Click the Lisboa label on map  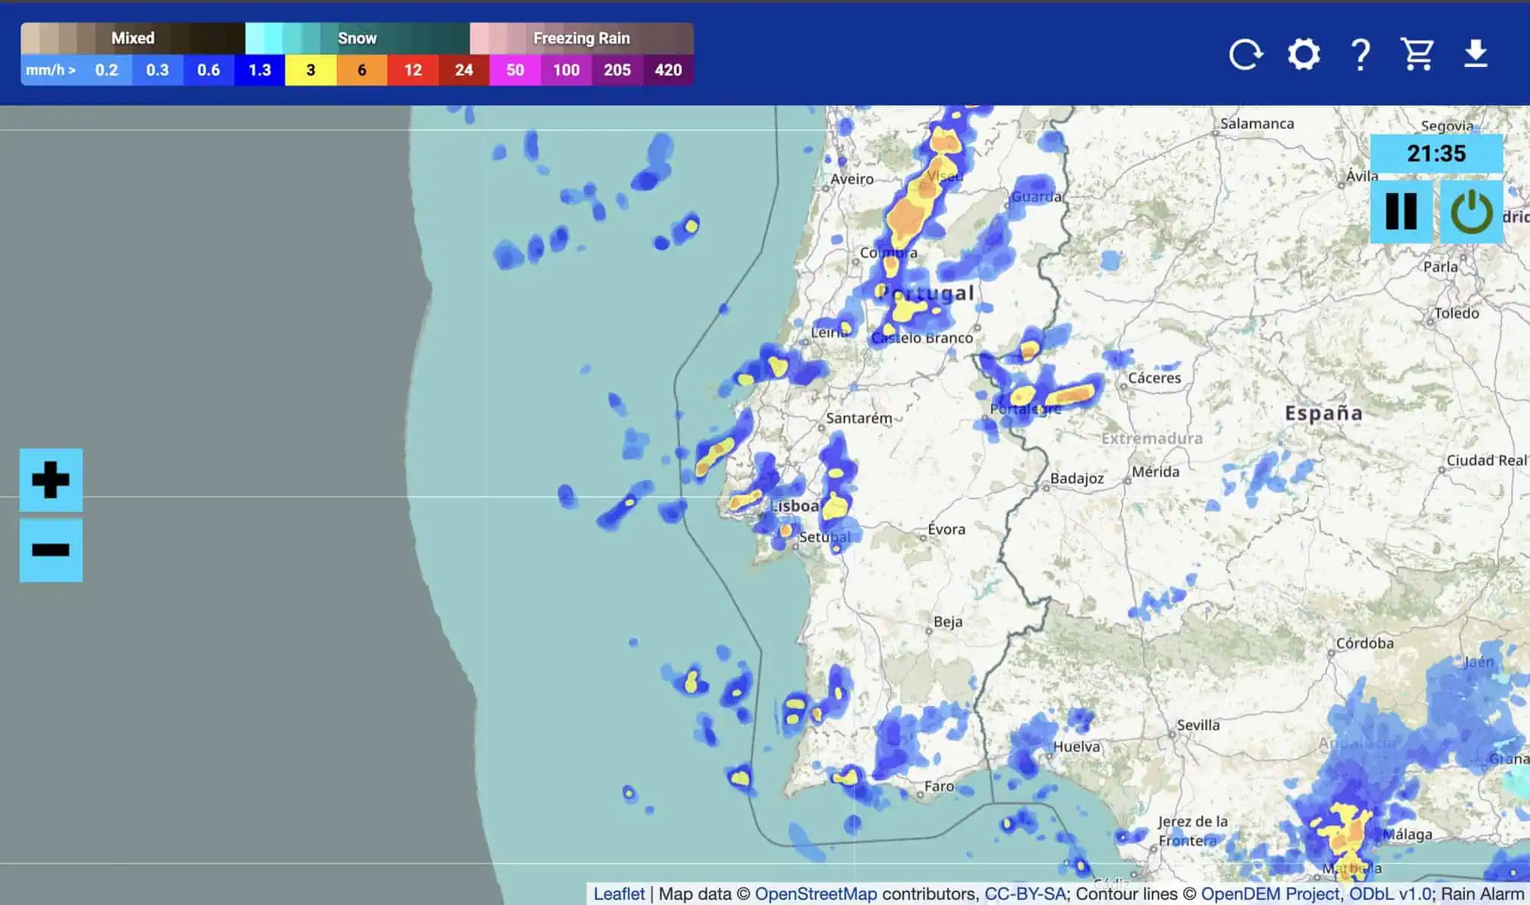[x=795, y=506]
